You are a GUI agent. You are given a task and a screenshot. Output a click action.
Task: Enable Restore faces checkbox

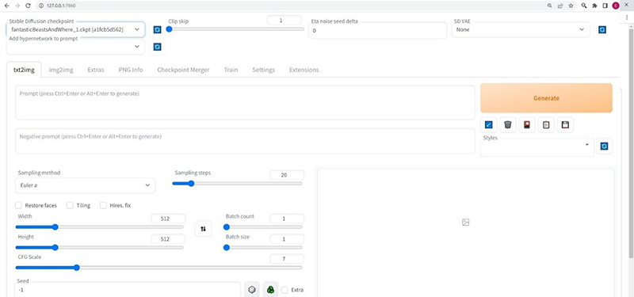pyautogui.click(x=18, y=205)
